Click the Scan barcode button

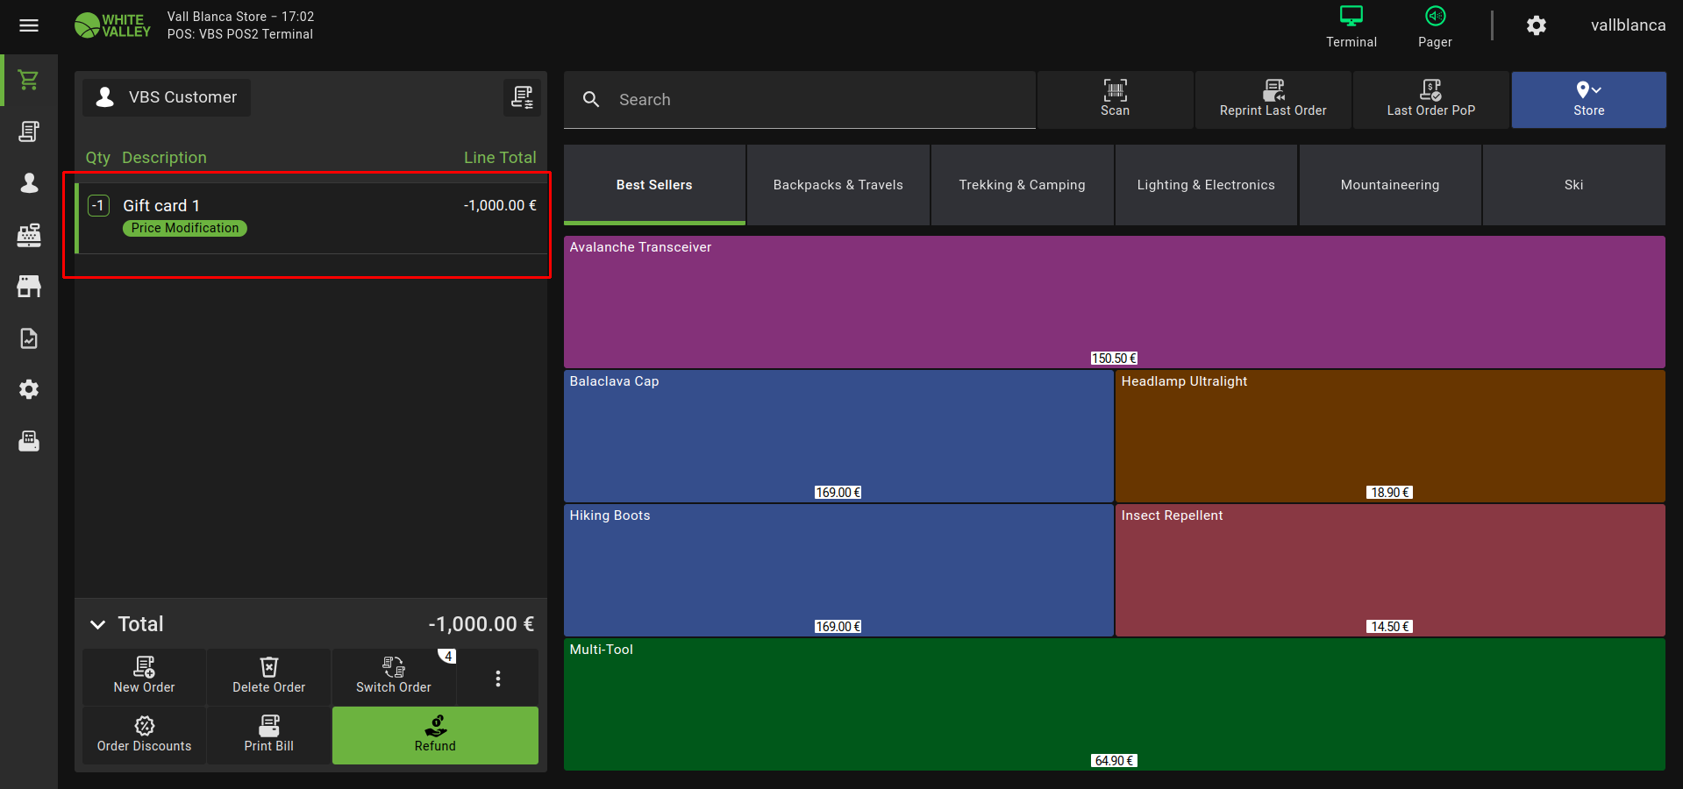point(1115,99)
